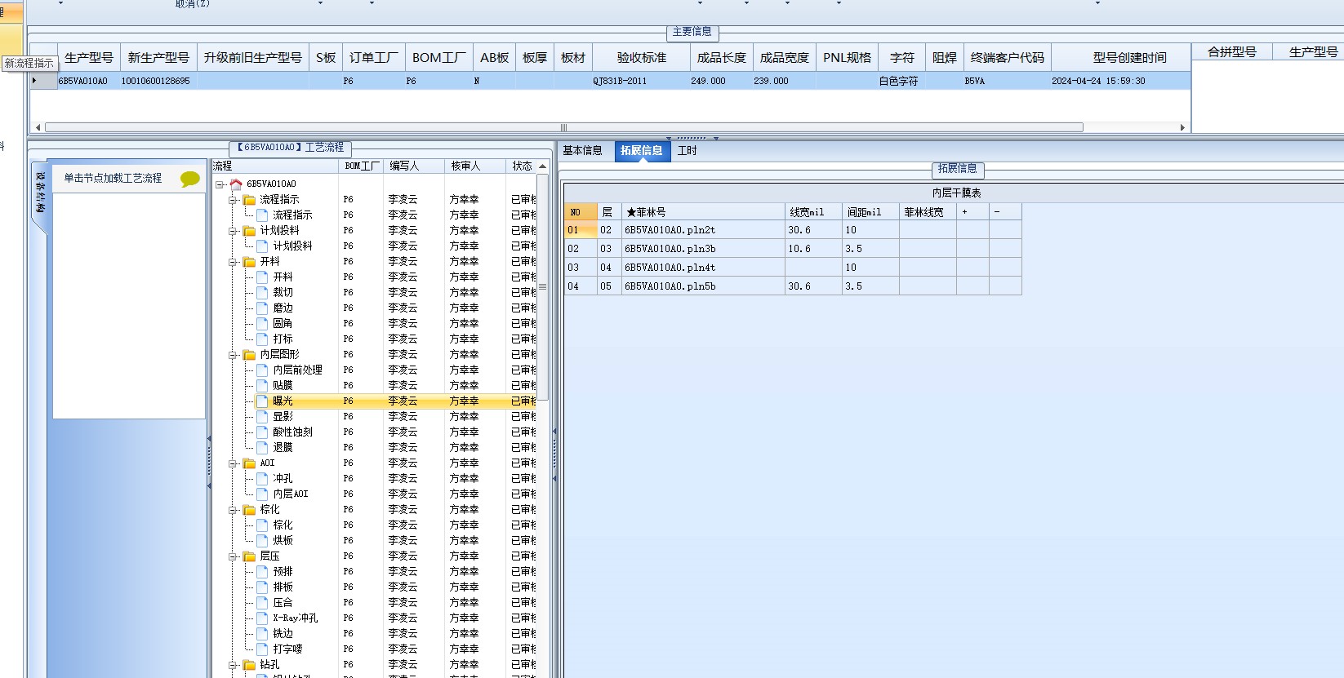Click the 新流程指示 button

point(29,63)
